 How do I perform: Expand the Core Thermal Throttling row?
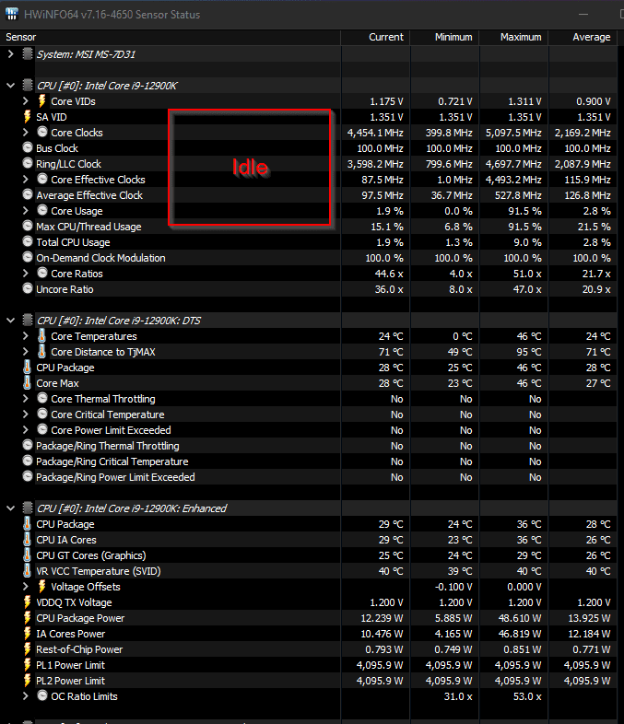click(x=26, y=399)
